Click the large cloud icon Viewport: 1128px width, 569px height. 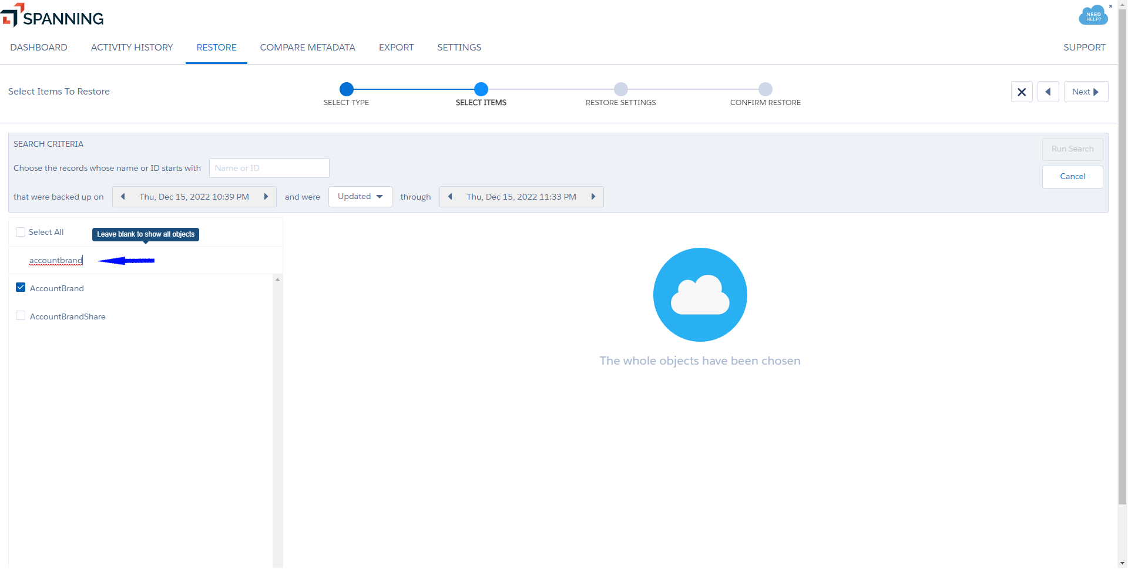700,295
